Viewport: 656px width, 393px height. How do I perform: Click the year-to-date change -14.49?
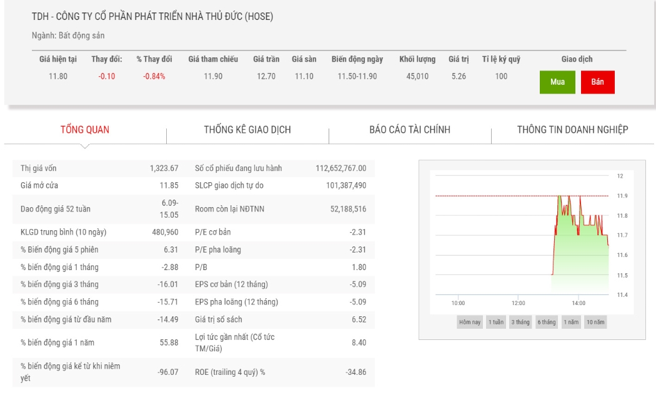(x=168, y=319)
